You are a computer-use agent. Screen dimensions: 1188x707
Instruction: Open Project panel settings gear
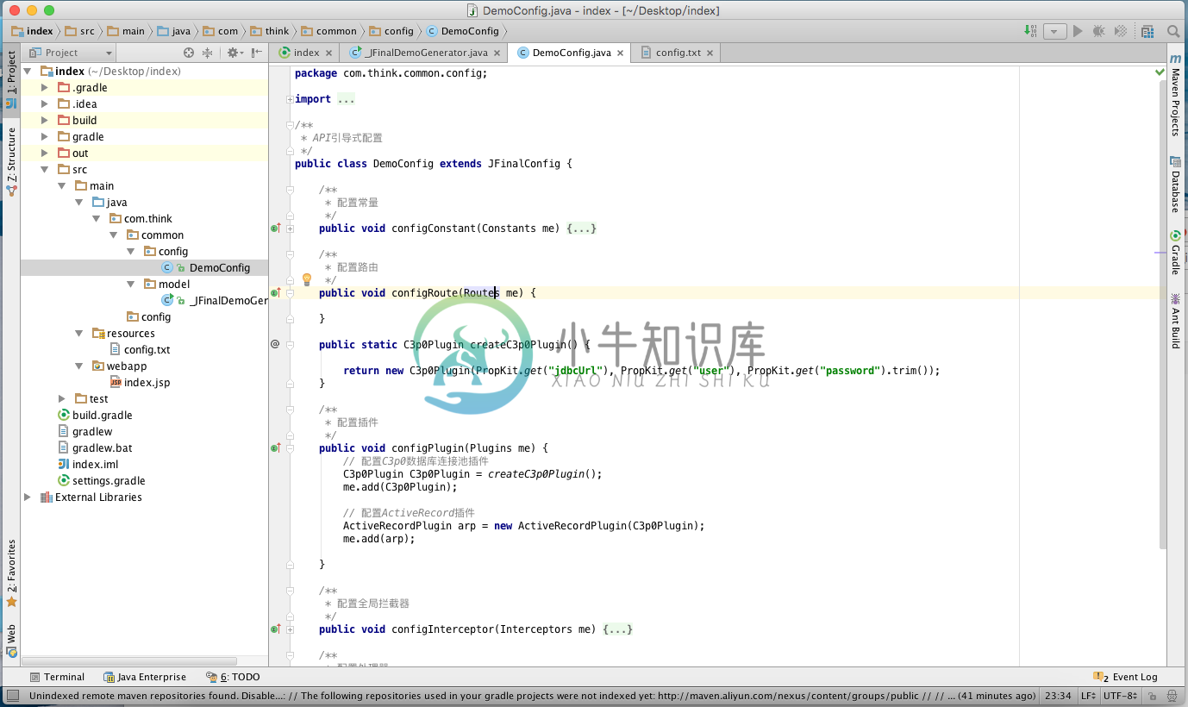click(234, 53)
